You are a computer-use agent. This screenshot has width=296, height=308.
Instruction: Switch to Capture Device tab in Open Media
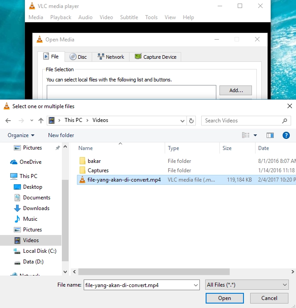[x=155, y=57]
